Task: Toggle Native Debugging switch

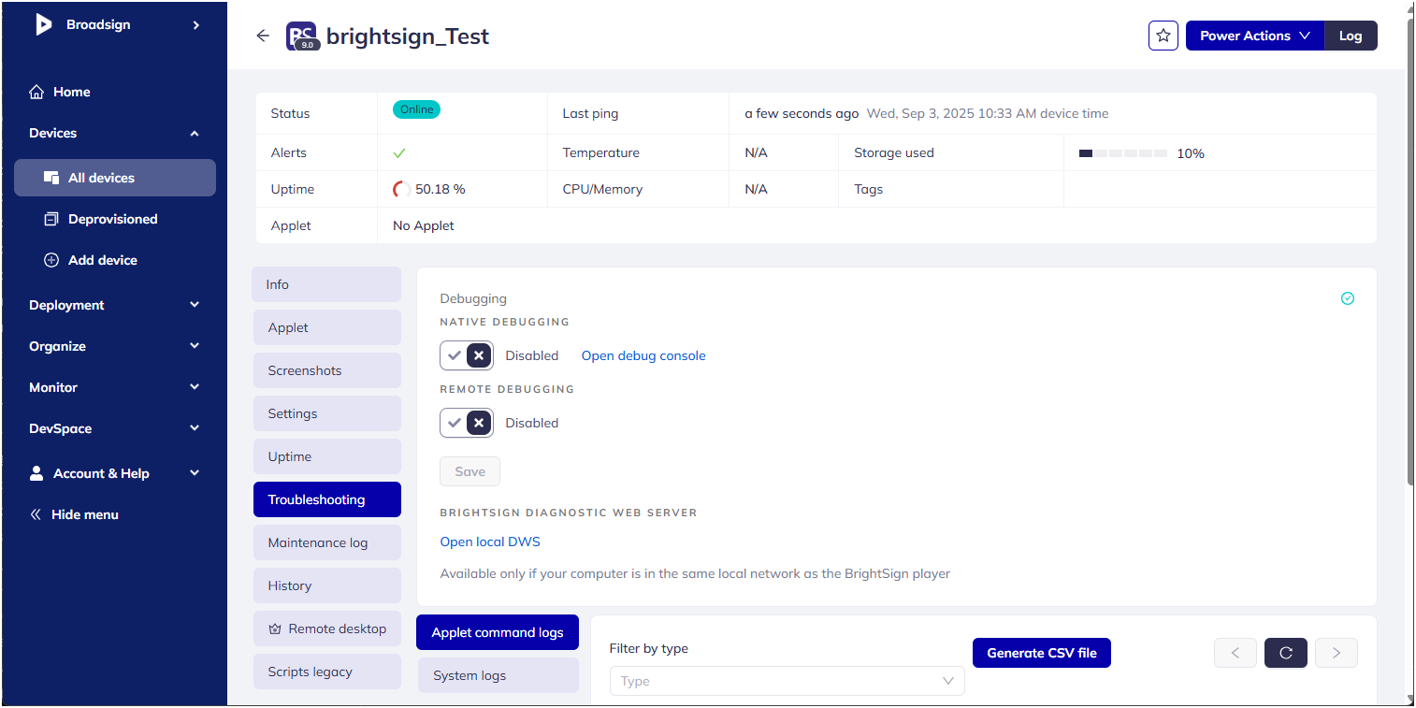Action: 467,355
